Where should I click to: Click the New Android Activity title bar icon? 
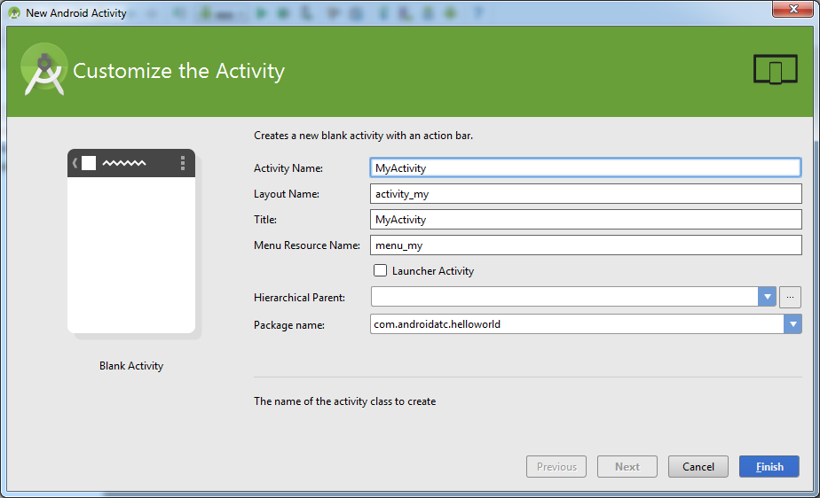(x=14, y=13)
